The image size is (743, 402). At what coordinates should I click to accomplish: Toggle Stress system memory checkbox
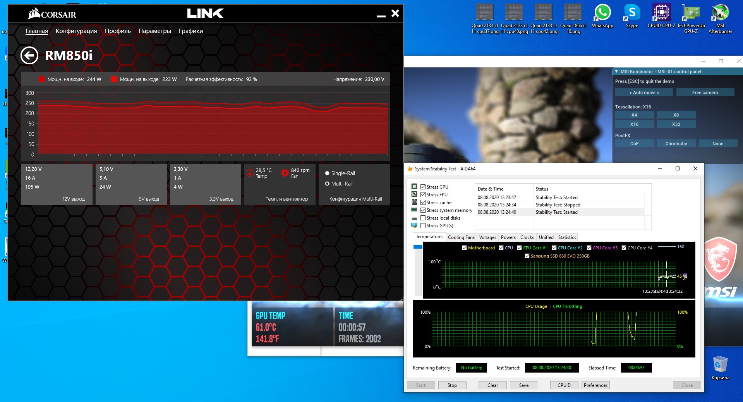pyautogui.click(x=423, y=210)
